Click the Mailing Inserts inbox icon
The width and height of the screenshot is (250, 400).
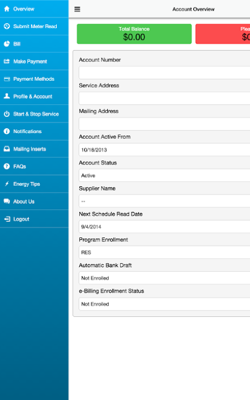pos(7,149)
